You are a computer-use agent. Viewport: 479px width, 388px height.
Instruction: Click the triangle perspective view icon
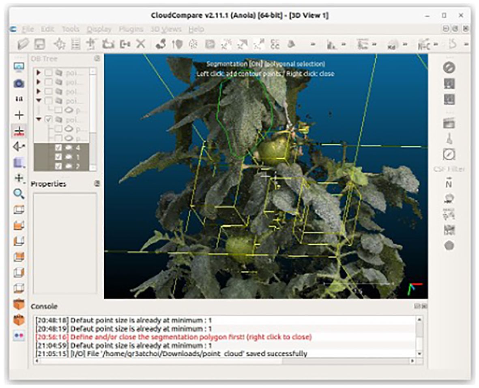click(19, 147)
